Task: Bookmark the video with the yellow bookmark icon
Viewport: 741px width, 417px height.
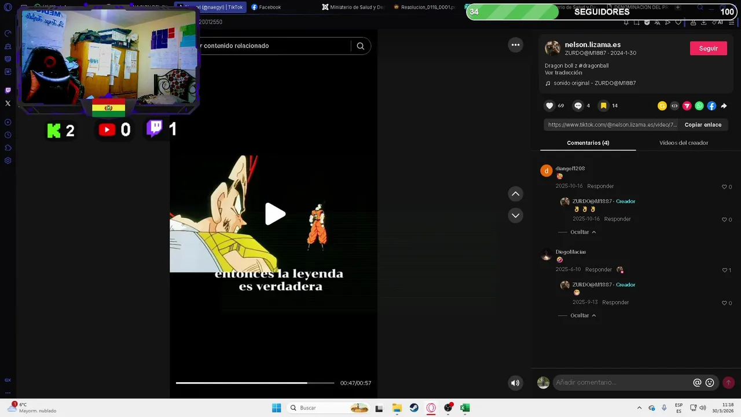Action: (x=603, y=105)
